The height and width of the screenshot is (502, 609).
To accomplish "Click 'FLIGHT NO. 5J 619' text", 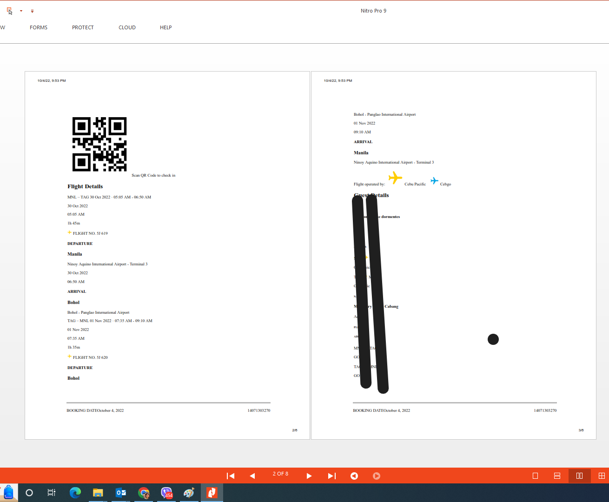I will [90, 233].
